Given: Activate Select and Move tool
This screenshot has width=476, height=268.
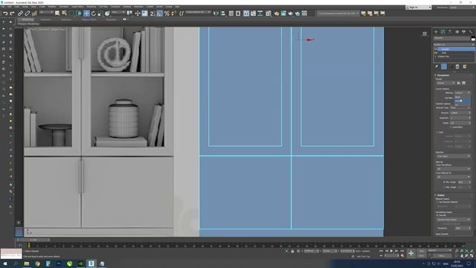Looking at the screenshot, I should point(86,13).
